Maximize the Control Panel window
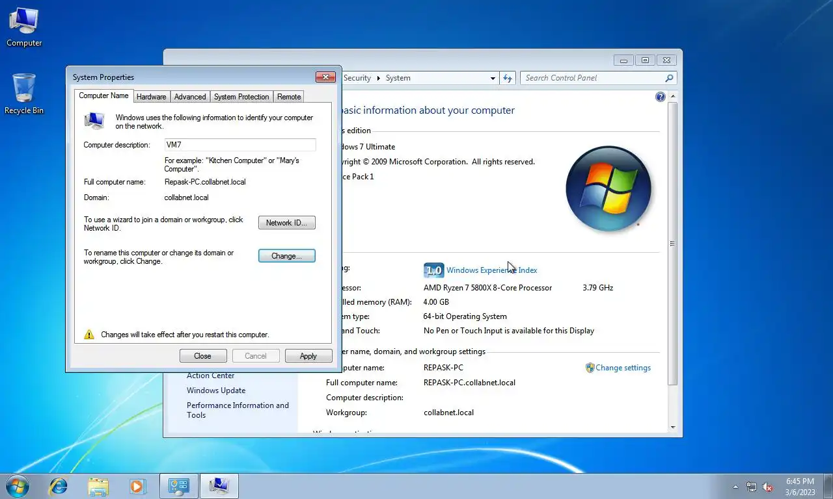The image size is (833, 499). (x=645, y=60)
